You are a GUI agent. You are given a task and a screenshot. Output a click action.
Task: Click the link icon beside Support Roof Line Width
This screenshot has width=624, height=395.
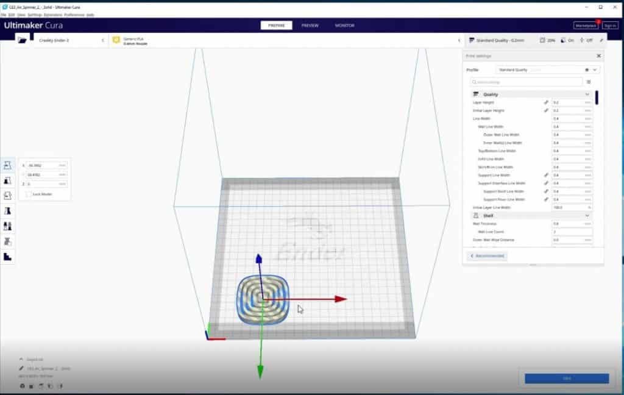tap(546, 191)
